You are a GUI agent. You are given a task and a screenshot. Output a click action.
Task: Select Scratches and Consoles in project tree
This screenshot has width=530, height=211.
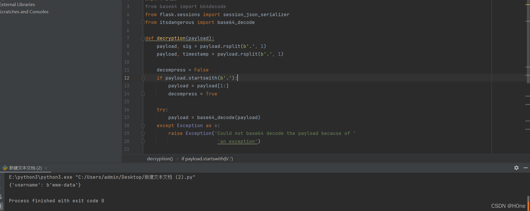click(24, 12)
